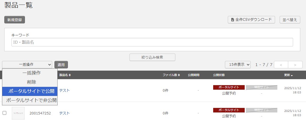The width and height of the screenshot is (306, 123).
Task: Click the 全件CSVダウンロード download icon
Action: [233, 20]
